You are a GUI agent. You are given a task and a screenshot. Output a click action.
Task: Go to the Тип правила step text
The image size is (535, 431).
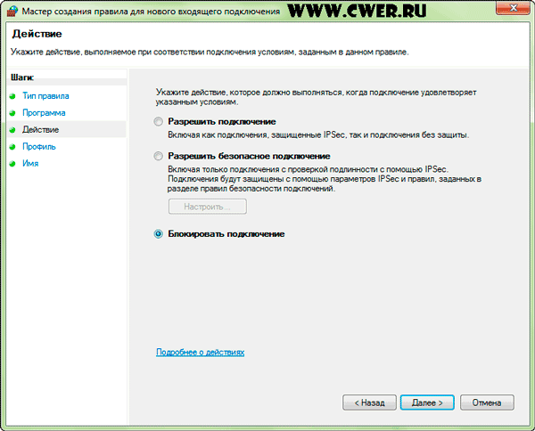tap(45, 96)
